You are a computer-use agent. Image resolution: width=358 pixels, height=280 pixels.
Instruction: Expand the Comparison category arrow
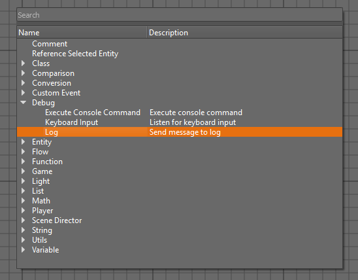[23, 73]
